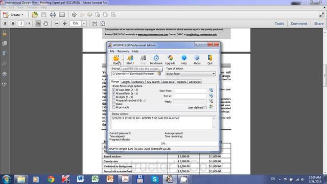Start the password recovery attack
The width and height of the screenshot is (327, 184).
(130, 59)
